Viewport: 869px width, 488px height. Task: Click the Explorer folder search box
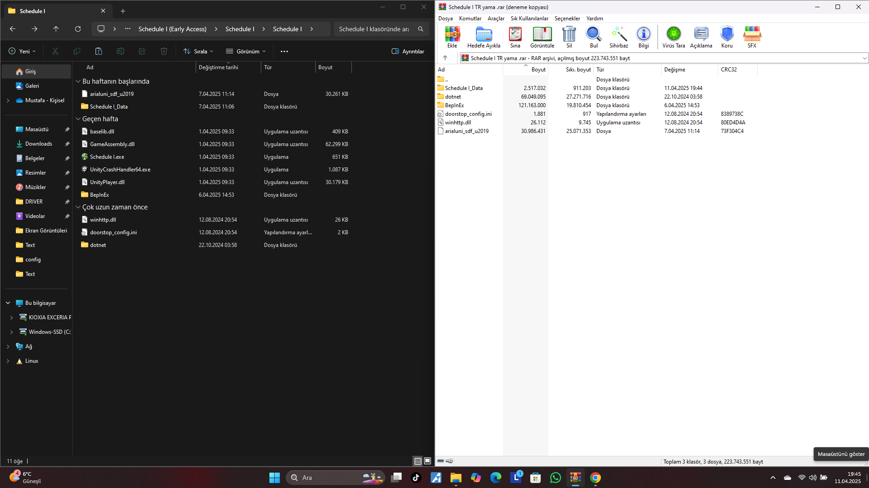click(x=381, y=29)
